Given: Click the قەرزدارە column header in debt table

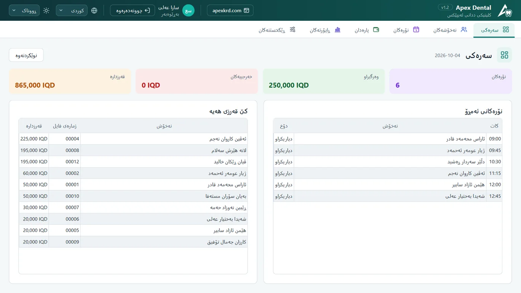Looking at the screenshot, I should point(34,126).
